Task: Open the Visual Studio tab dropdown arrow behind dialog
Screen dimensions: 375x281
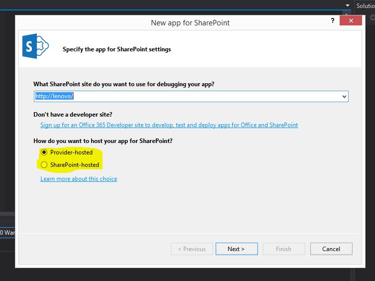Action: coord(348,5)
